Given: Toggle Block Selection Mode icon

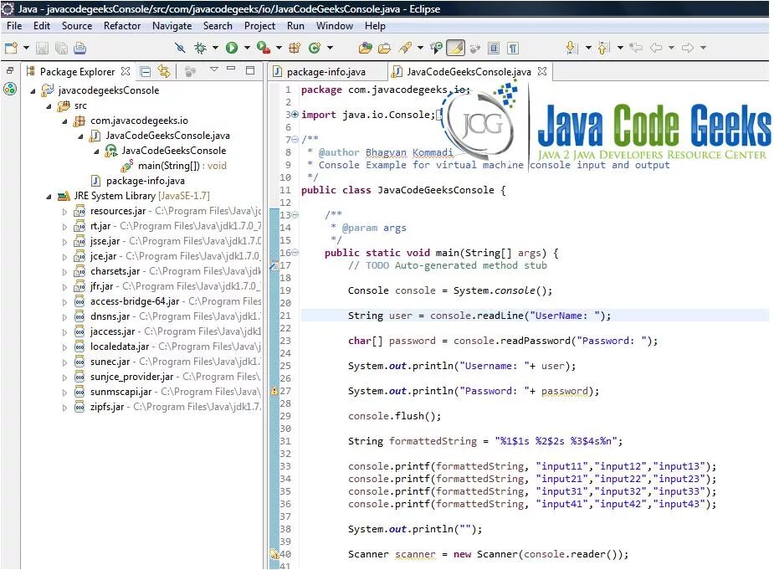Looking at the screenshot, I should pos(493,48).
